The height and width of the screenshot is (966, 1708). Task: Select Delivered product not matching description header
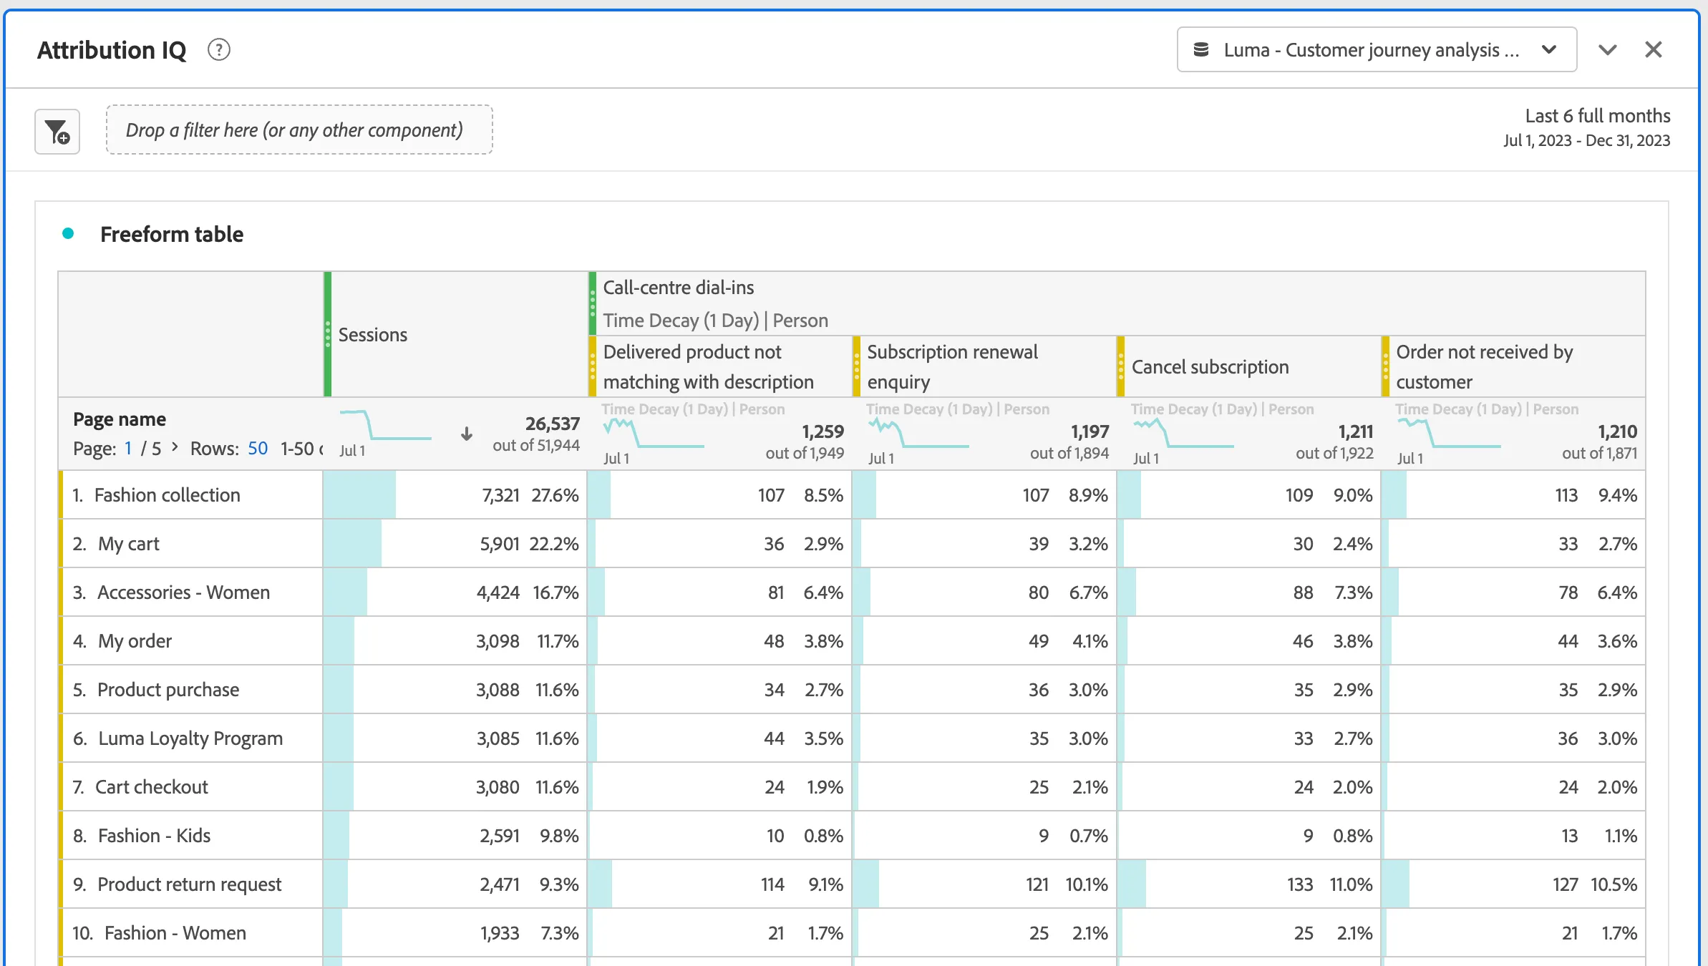[x=719, y=366]
